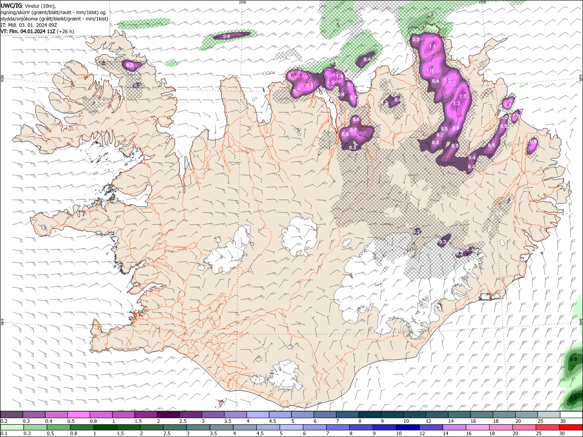Click the '0.9' value in the green offshore blob
Viewport: 583px width, 437px height.
pyautogui.click(x=573, y=360)
